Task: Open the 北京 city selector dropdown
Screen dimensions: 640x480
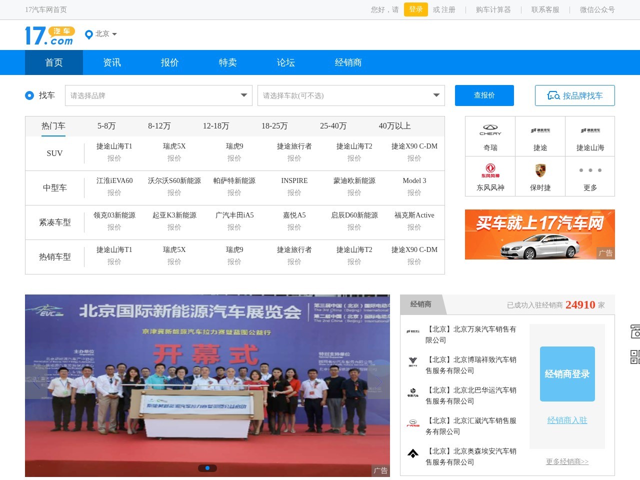Action: pos(101,34)
